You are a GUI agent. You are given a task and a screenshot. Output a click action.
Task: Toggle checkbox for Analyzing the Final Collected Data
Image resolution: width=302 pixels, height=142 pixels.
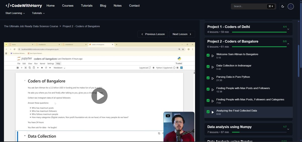(208, 112)
